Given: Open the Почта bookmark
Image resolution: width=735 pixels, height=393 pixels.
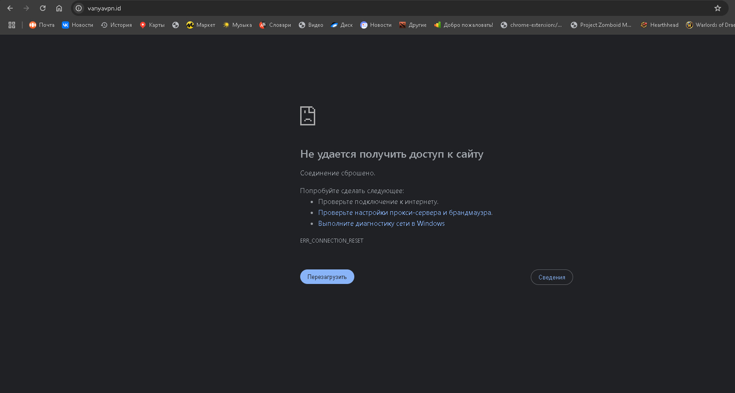Looking at the screenshot, I should click(42, 25).
